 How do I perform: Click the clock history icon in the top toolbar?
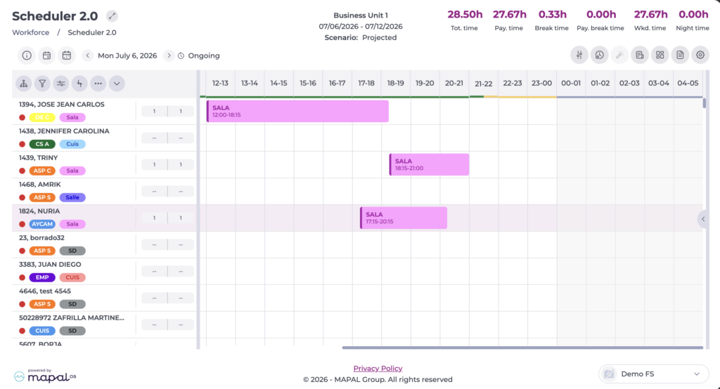coord(599,55)
